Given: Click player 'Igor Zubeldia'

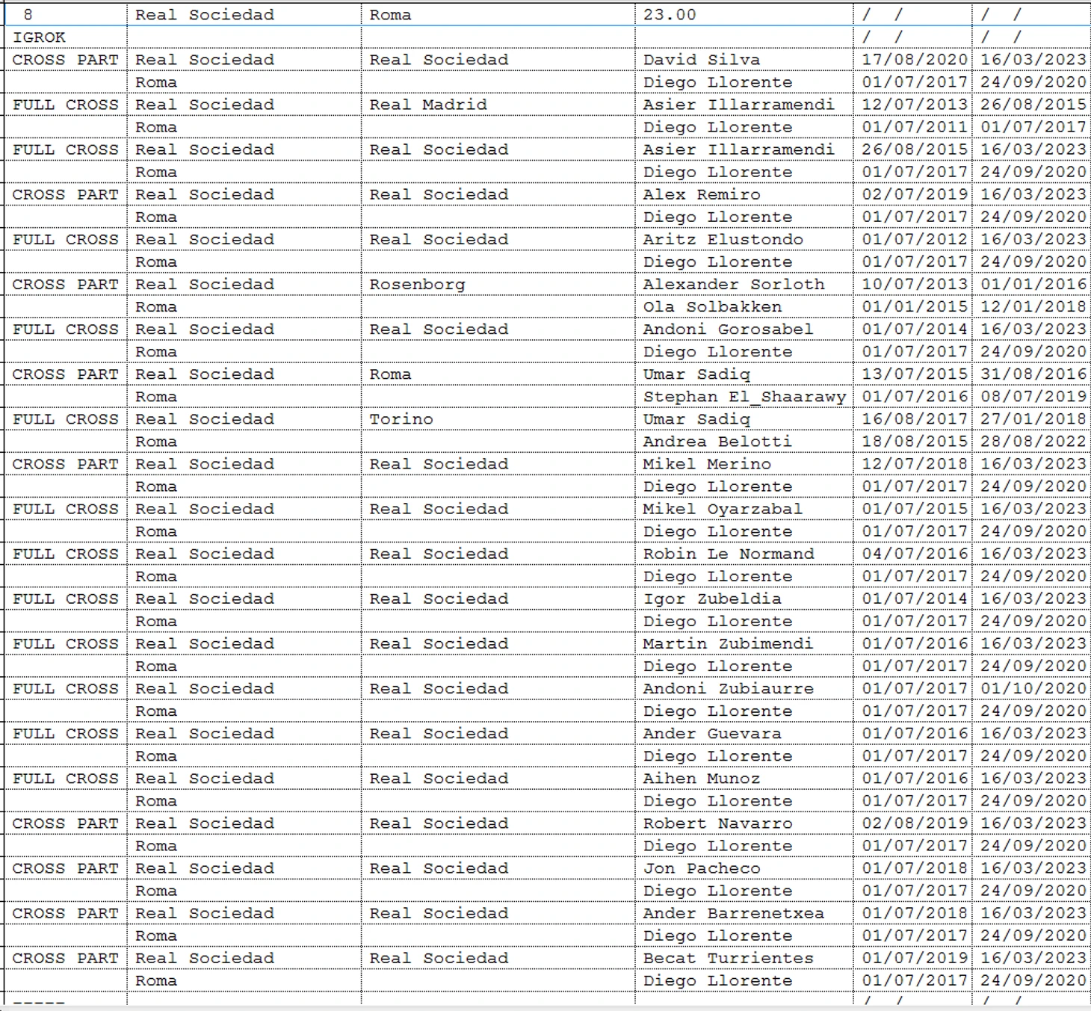Looking at the screenshot, I should (x=712, y=599).
